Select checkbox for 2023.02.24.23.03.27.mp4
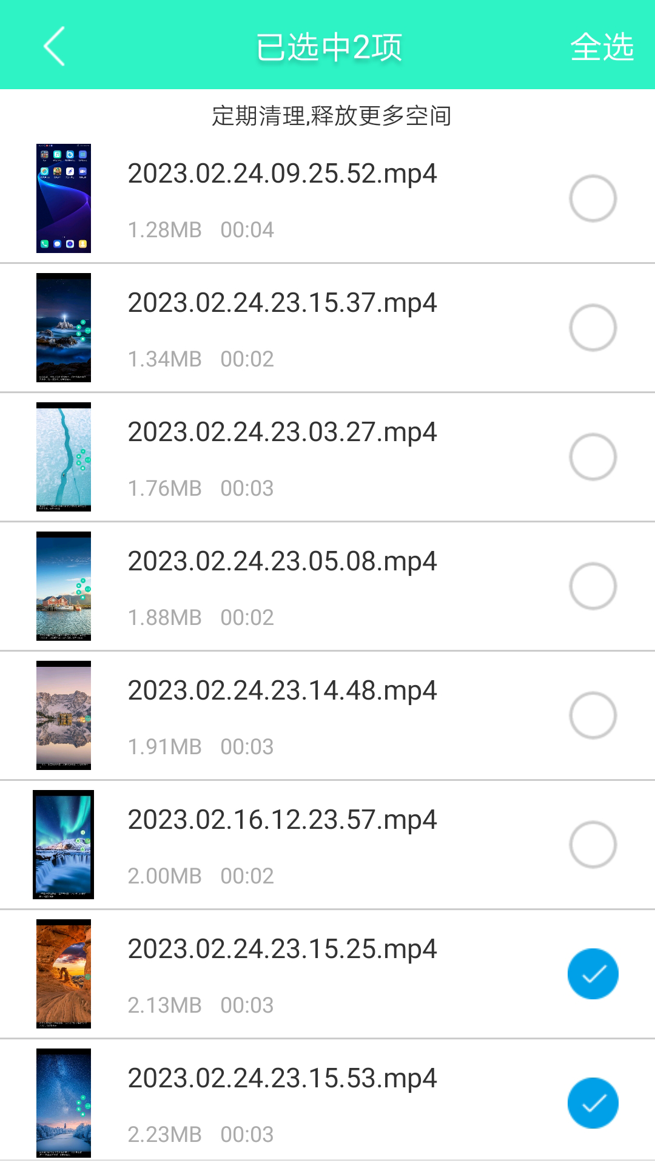 tap(593, 457)
